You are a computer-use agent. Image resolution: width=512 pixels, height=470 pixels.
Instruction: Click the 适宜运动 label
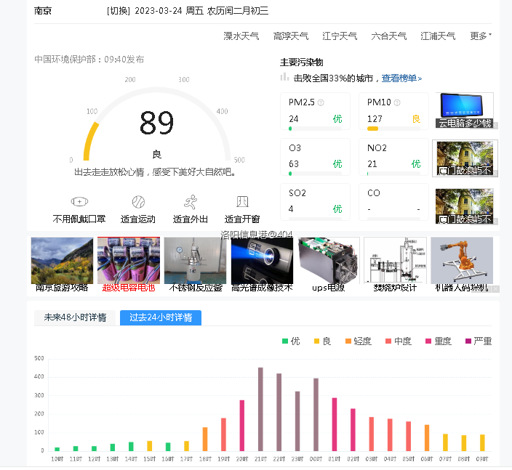point(138,219)
